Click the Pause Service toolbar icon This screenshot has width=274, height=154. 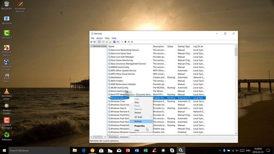pos(128,42)
